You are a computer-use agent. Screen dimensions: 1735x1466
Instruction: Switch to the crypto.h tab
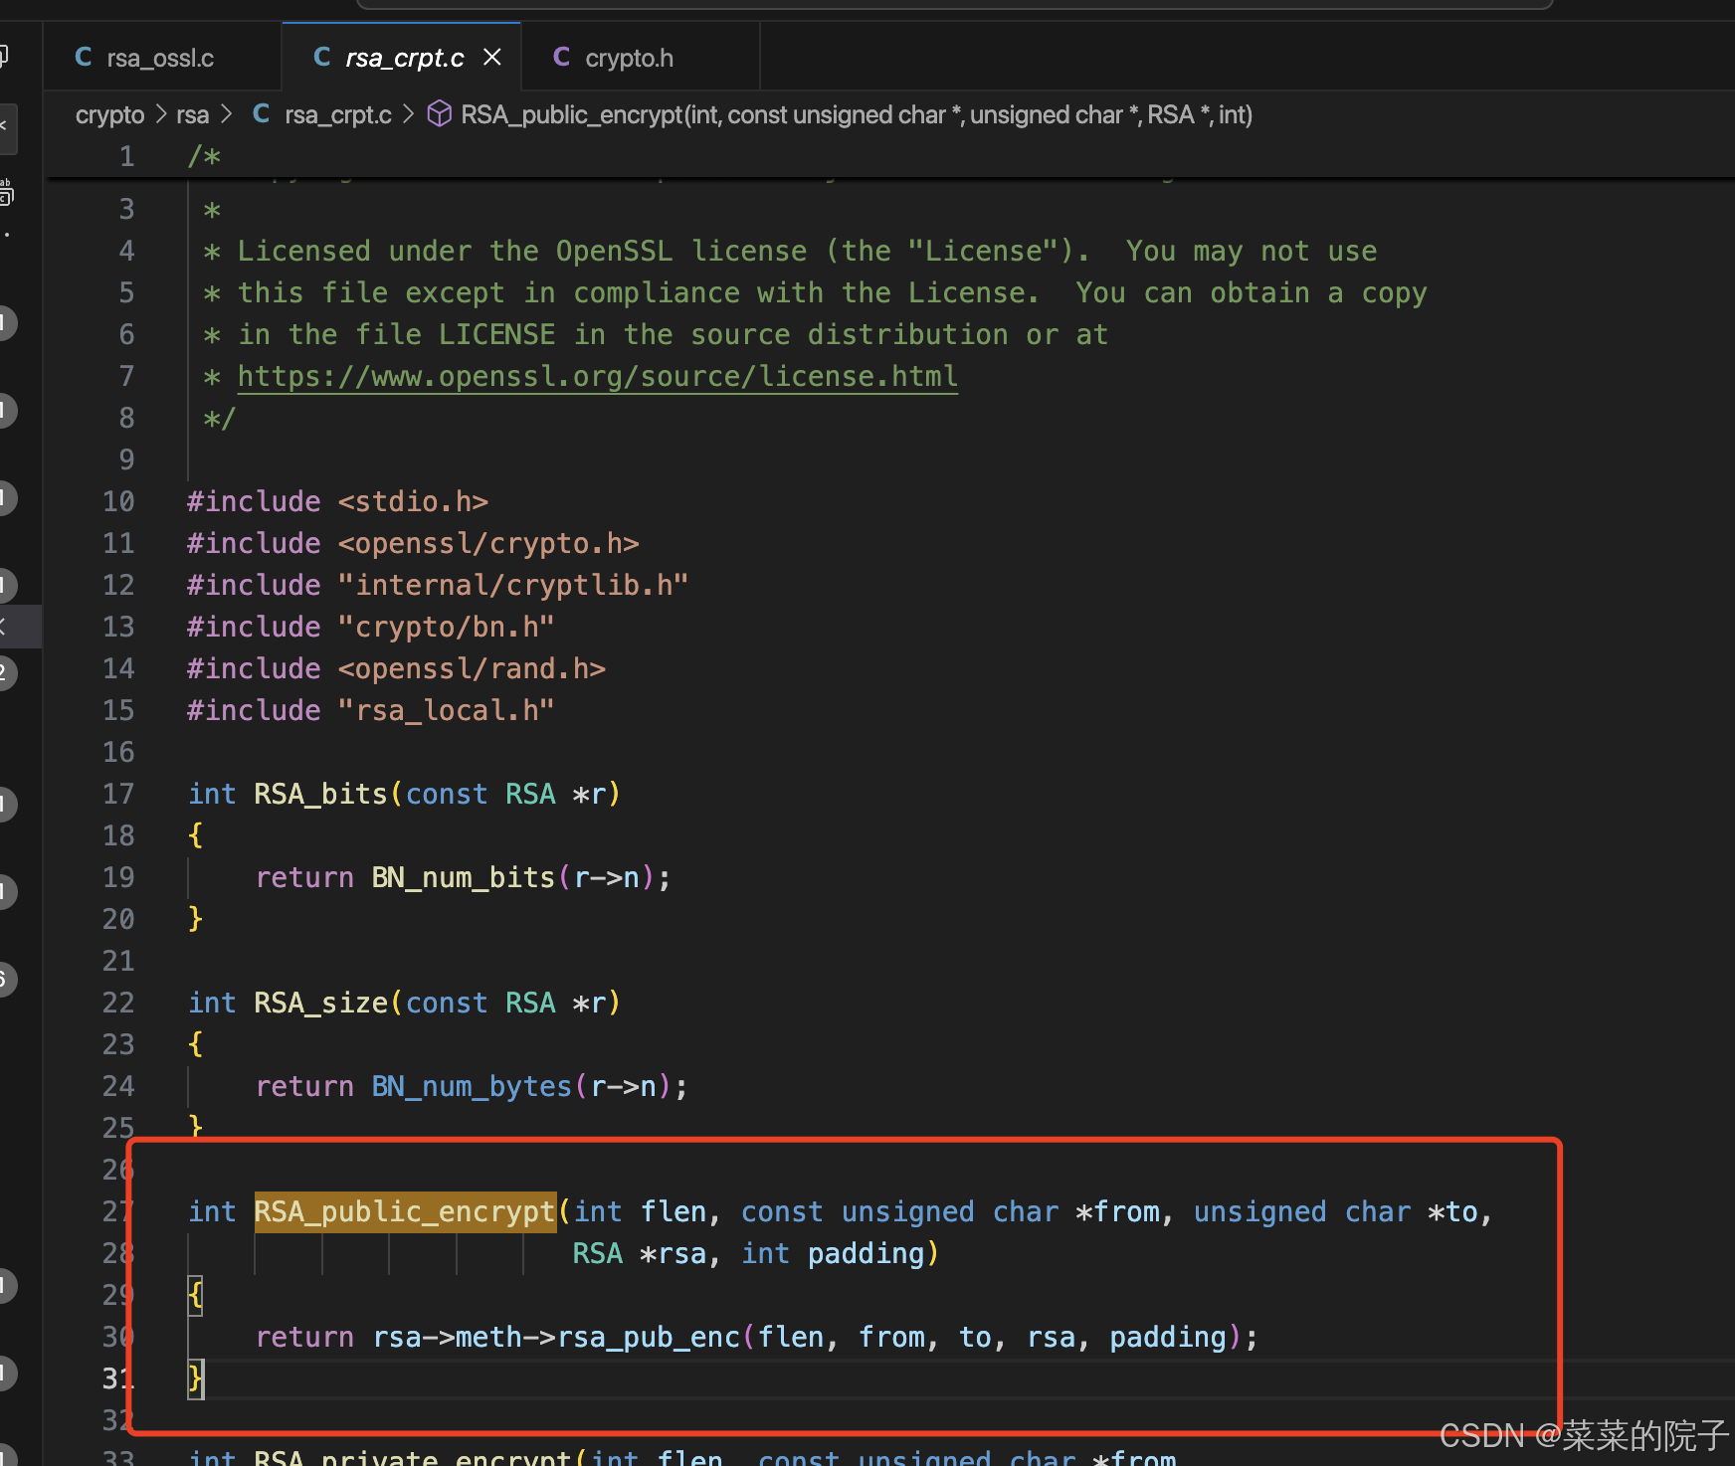click(x=629, y=57)
